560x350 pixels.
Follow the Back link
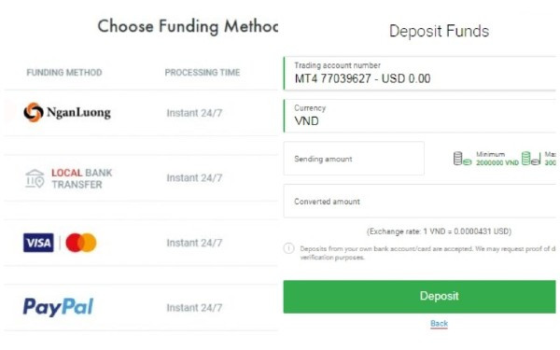click(x=439, y=324)
